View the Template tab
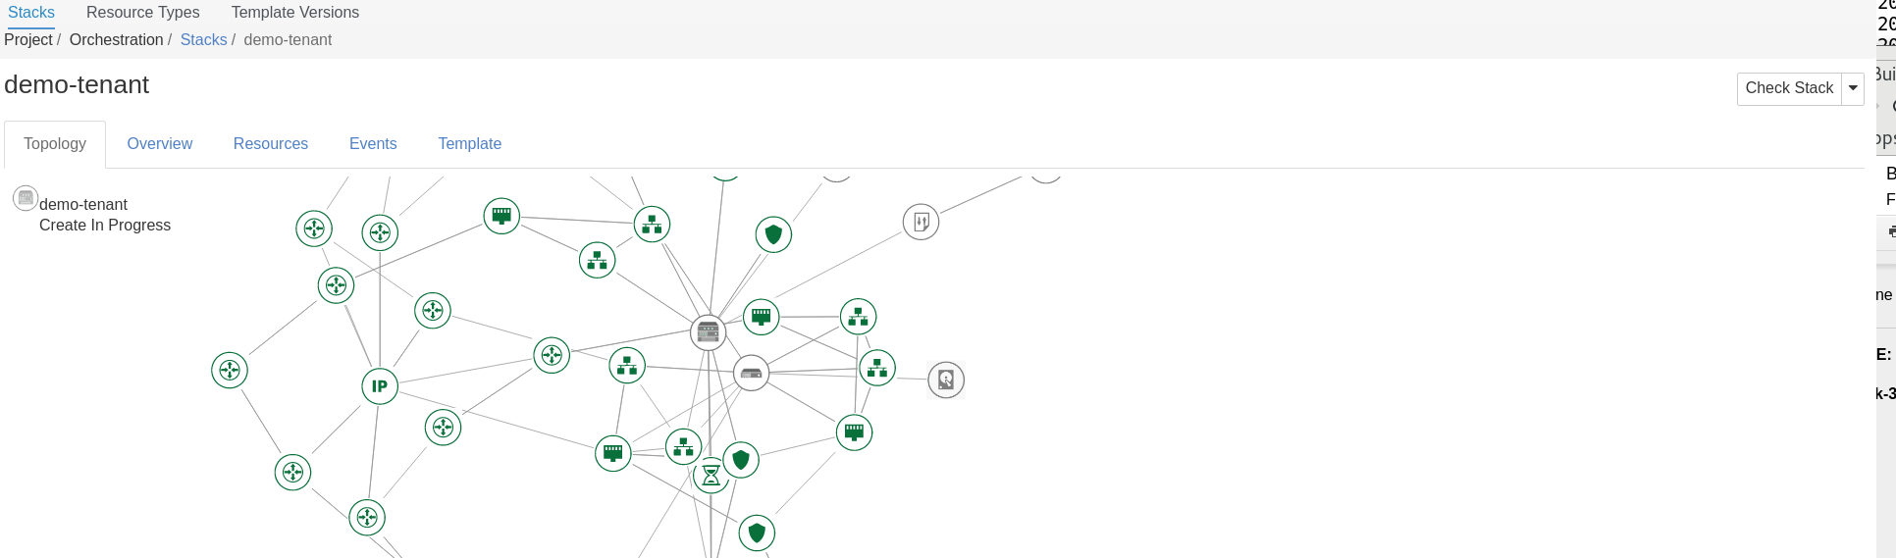The width and height of the screenshot is (1896, 558). tap(470, 143)
